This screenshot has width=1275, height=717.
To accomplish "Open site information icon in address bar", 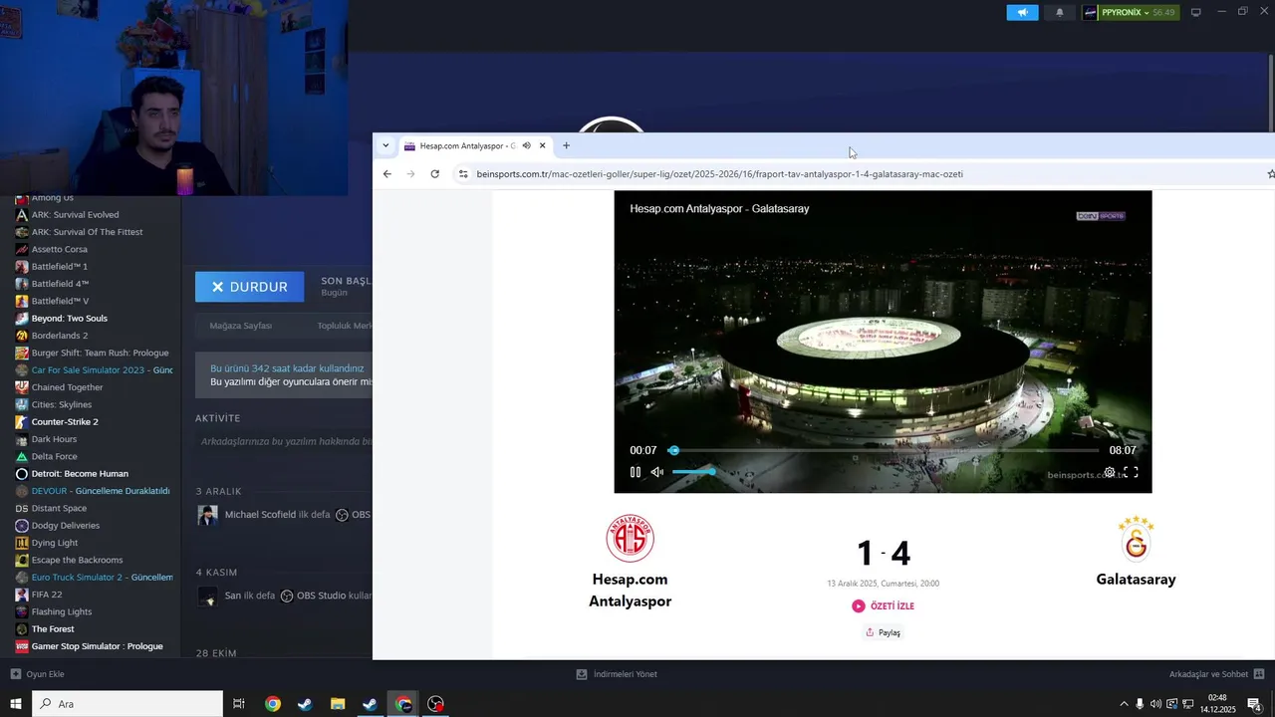I will [463, 173].
